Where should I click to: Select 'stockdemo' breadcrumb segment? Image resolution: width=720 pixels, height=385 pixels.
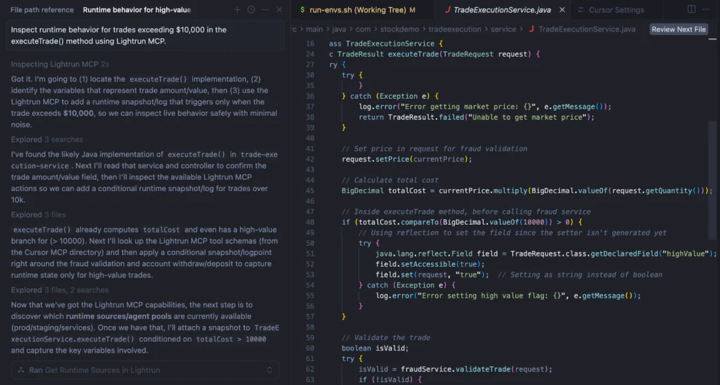[399, 30]
